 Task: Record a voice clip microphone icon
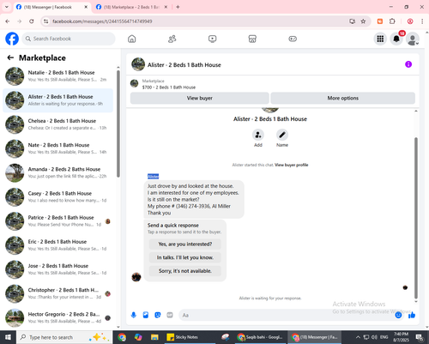pos(134,315)
